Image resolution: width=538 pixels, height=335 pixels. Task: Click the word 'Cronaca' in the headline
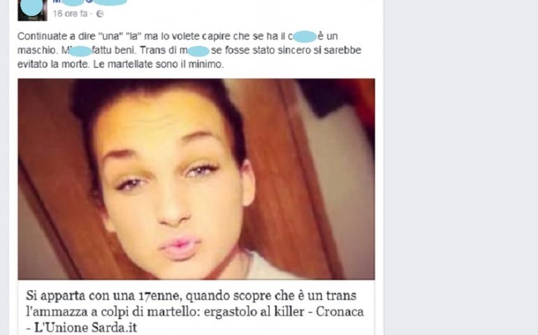340,311
